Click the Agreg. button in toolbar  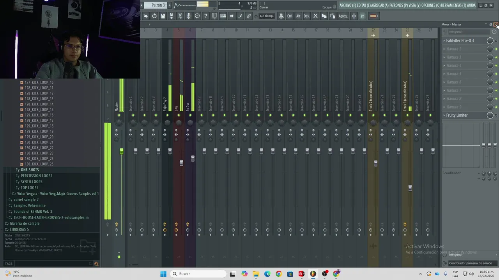[343, 16]
